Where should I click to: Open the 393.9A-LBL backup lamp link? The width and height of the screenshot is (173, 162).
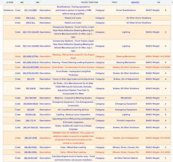tap(31, 114)
